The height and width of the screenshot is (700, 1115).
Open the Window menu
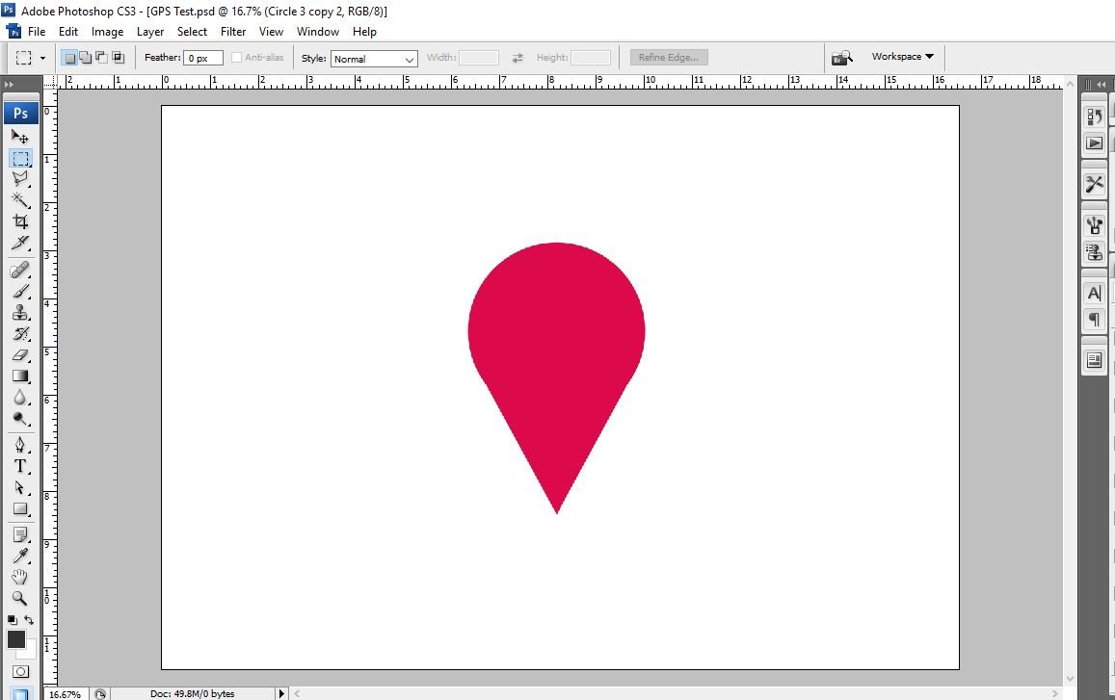(x=318, y=31)
